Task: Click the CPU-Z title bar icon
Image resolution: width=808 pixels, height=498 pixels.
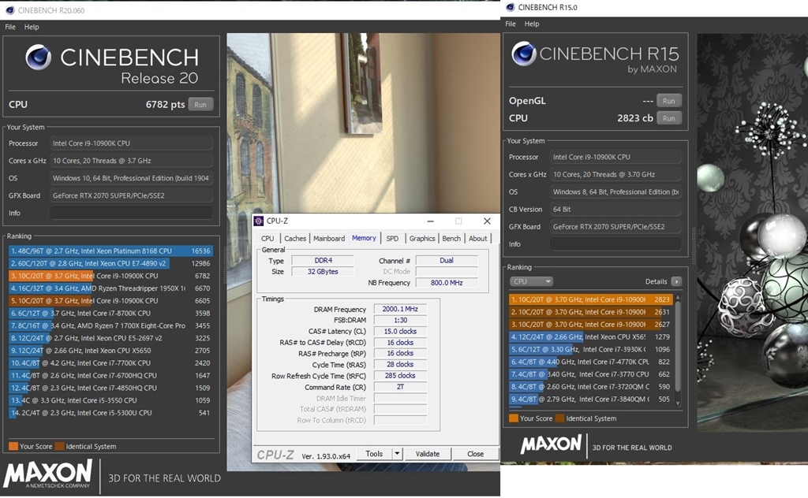Action: click(x=259, y=221)
